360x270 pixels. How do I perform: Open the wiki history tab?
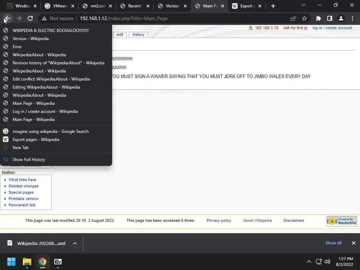(139, 34)
